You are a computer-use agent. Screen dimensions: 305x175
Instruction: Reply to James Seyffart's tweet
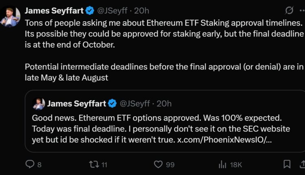point(30,164)
